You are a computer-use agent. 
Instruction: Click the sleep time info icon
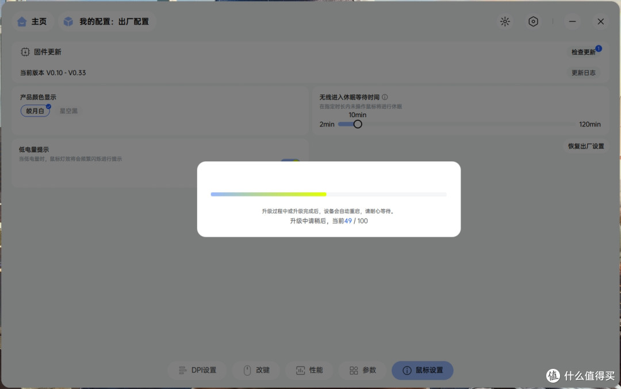(x=385, y=97)
